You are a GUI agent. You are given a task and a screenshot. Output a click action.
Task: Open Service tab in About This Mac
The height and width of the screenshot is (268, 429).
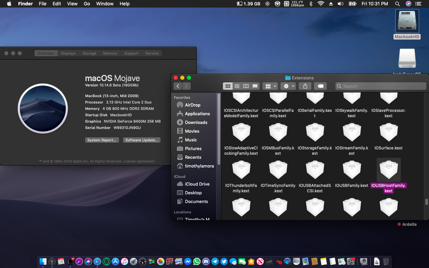pos(152,53)
